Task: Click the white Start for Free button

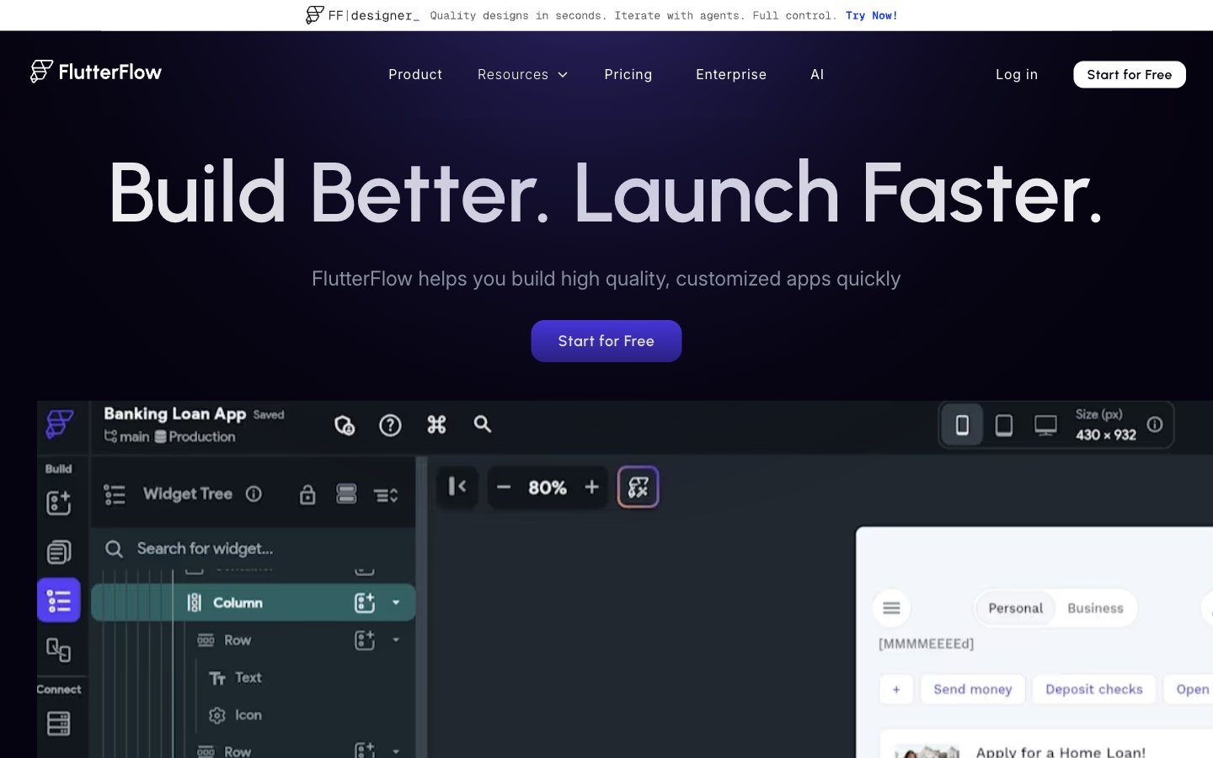Action: [x=1130, y=74]
